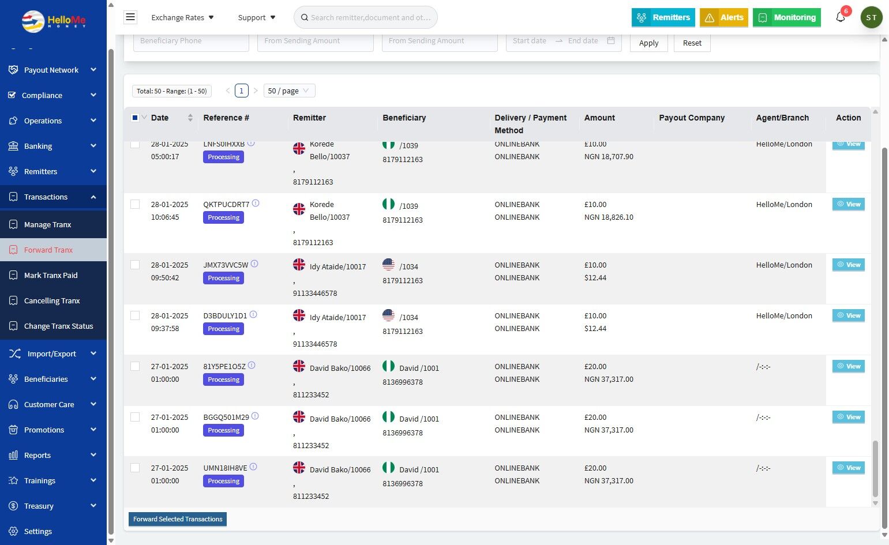Viewport: 889px width, 545px height.
Task: Click the Date column sort arrows
Action: click(190, 118)
